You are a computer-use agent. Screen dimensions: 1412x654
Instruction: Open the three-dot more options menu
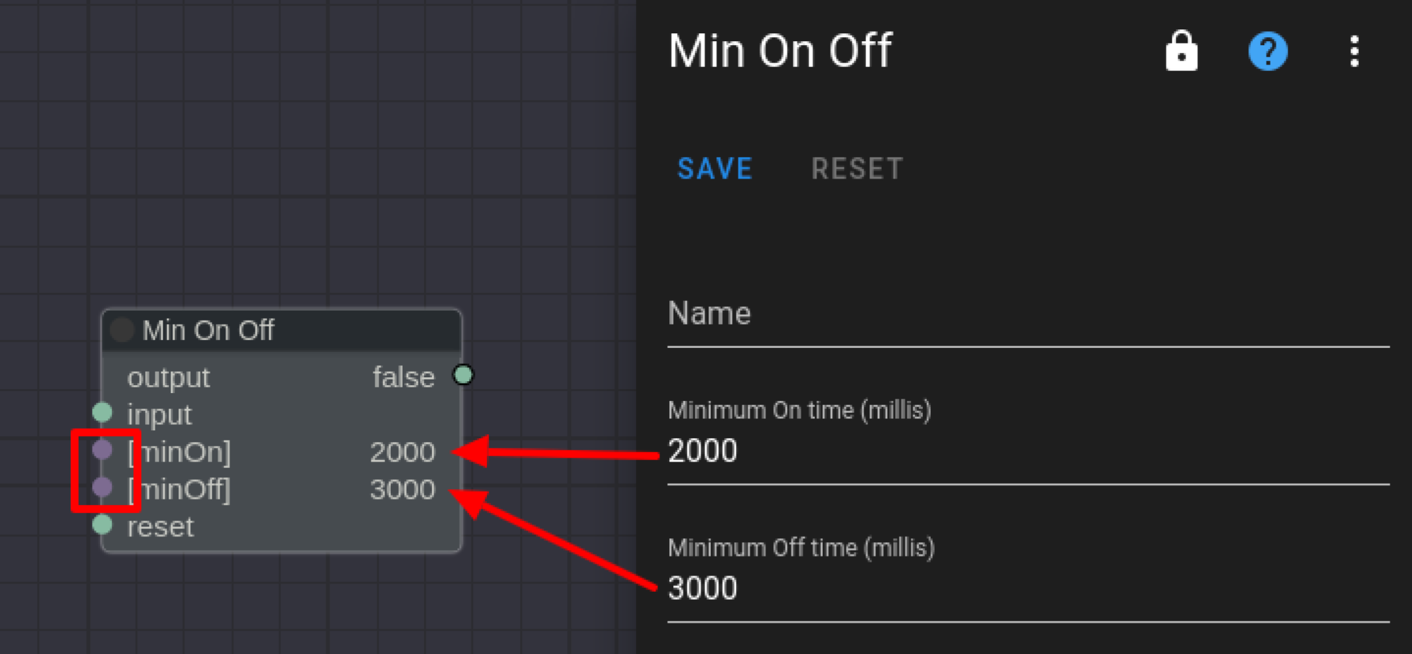(1354, 51)
